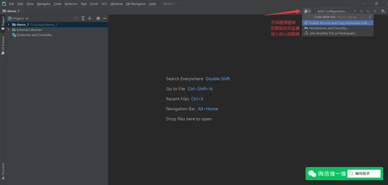Expand the demo_1 project folder
388x185 pixels.
click(8, 24)
